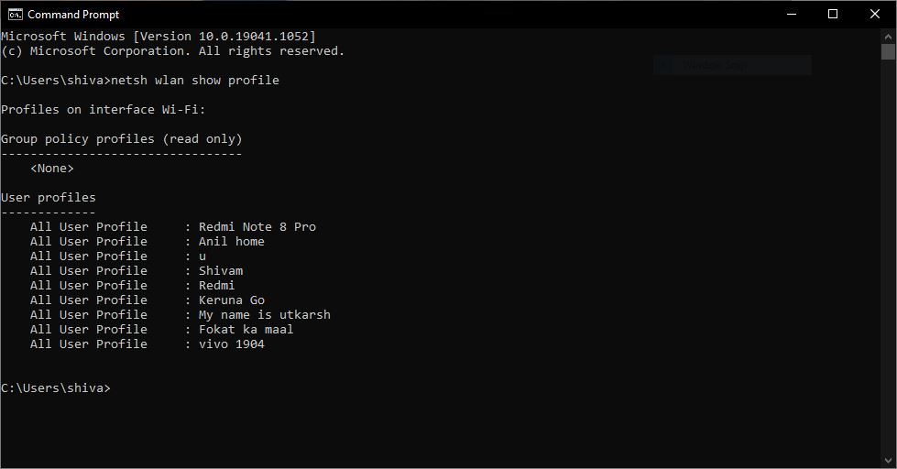The width and height of the screenshot is (897, 469).
Task: Click the Anil home profile entry
Action: (x=231, y=242)
